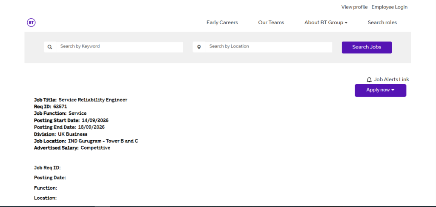Image resolution: width=436 pixels, height=207 pixels.
Task: Focus the Search by Location field
Action: pyautogui.click(x=269, y=47)
